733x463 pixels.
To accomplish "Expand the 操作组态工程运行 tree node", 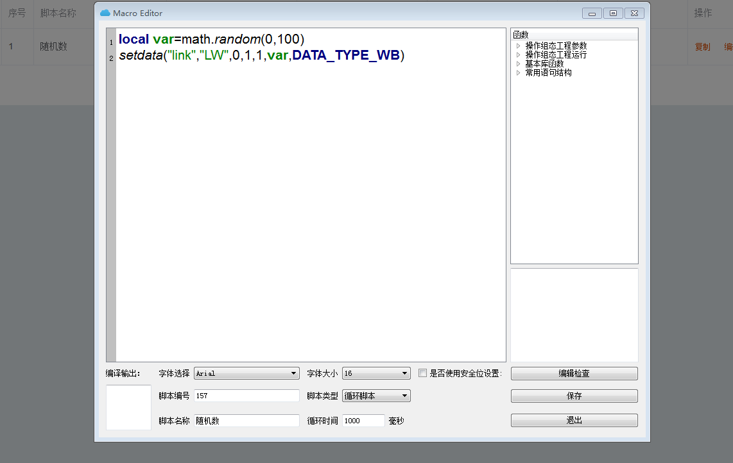I will tap(518, 55).
